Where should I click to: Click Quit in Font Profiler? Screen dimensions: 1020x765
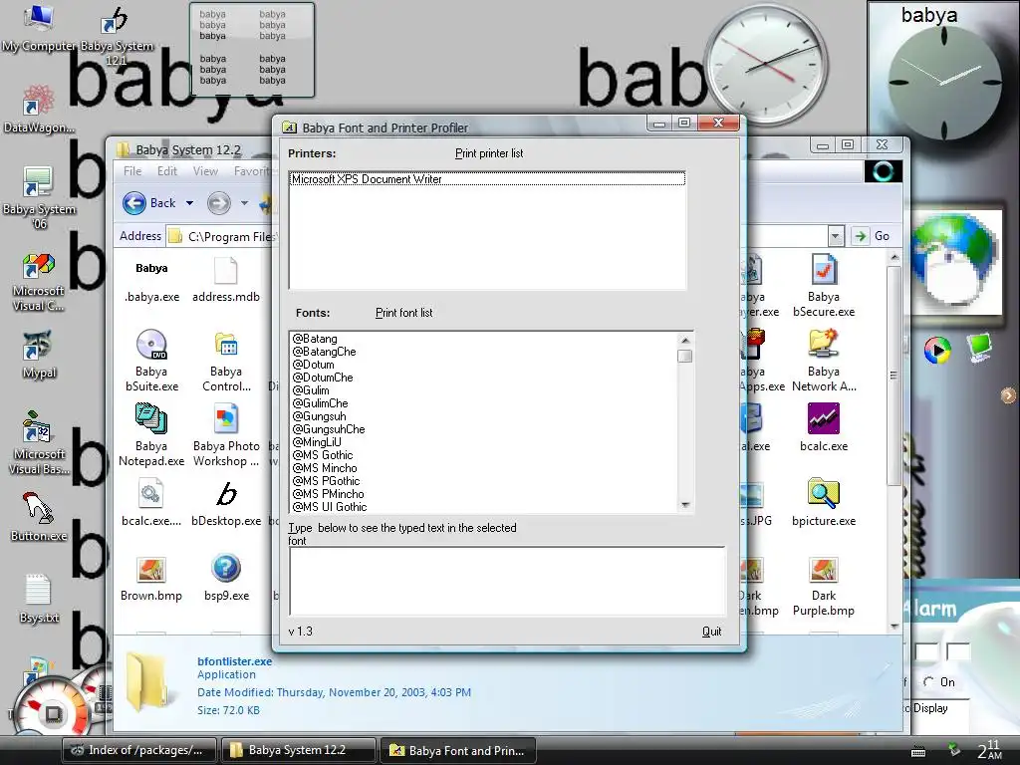(x=711, y=632)
